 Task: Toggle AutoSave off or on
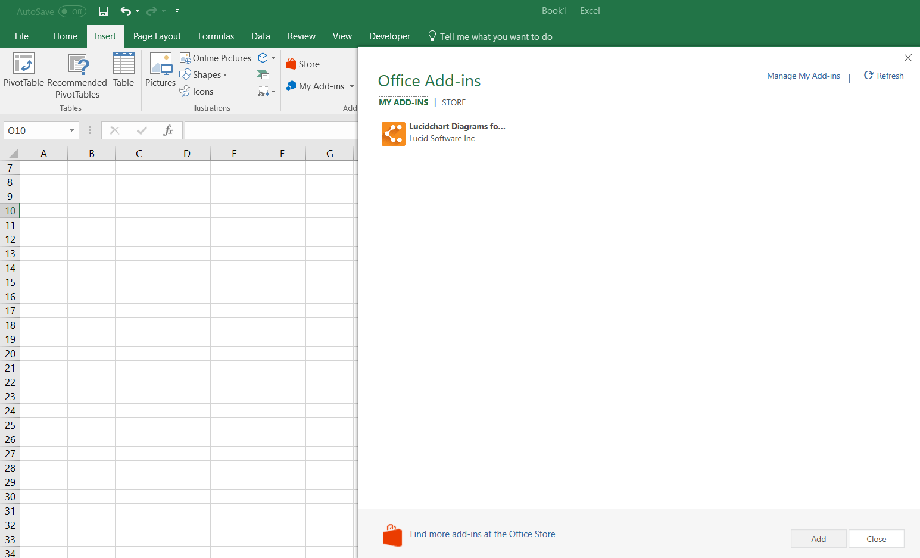(x=71, y=11)
